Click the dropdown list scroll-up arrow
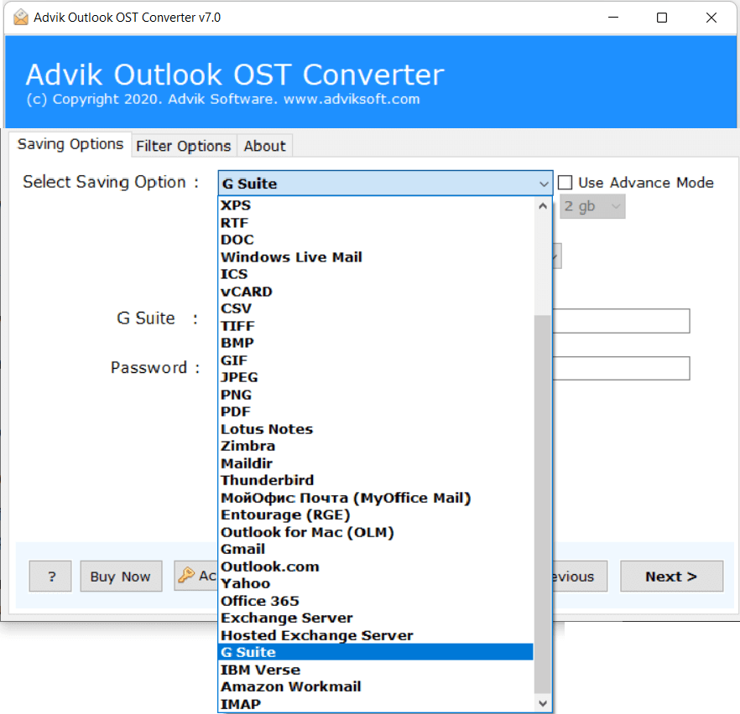The width and height of the screenshot is (740, 714). coord(543,205)
